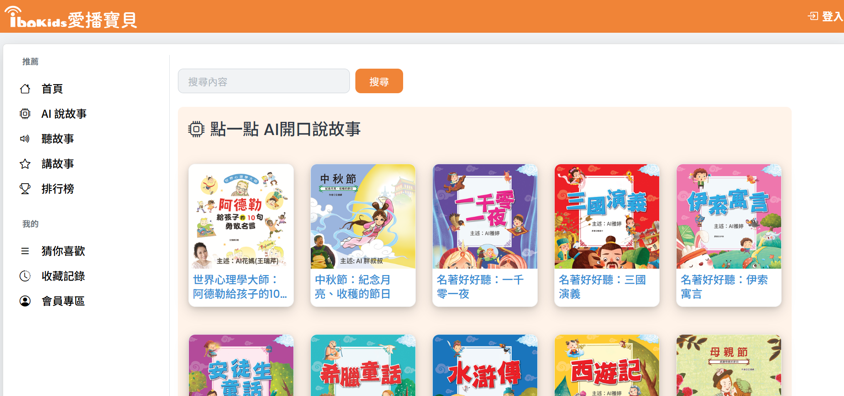Open the 一千零一夜 book cover
This screenshot has width=844, height=396.
485,216
